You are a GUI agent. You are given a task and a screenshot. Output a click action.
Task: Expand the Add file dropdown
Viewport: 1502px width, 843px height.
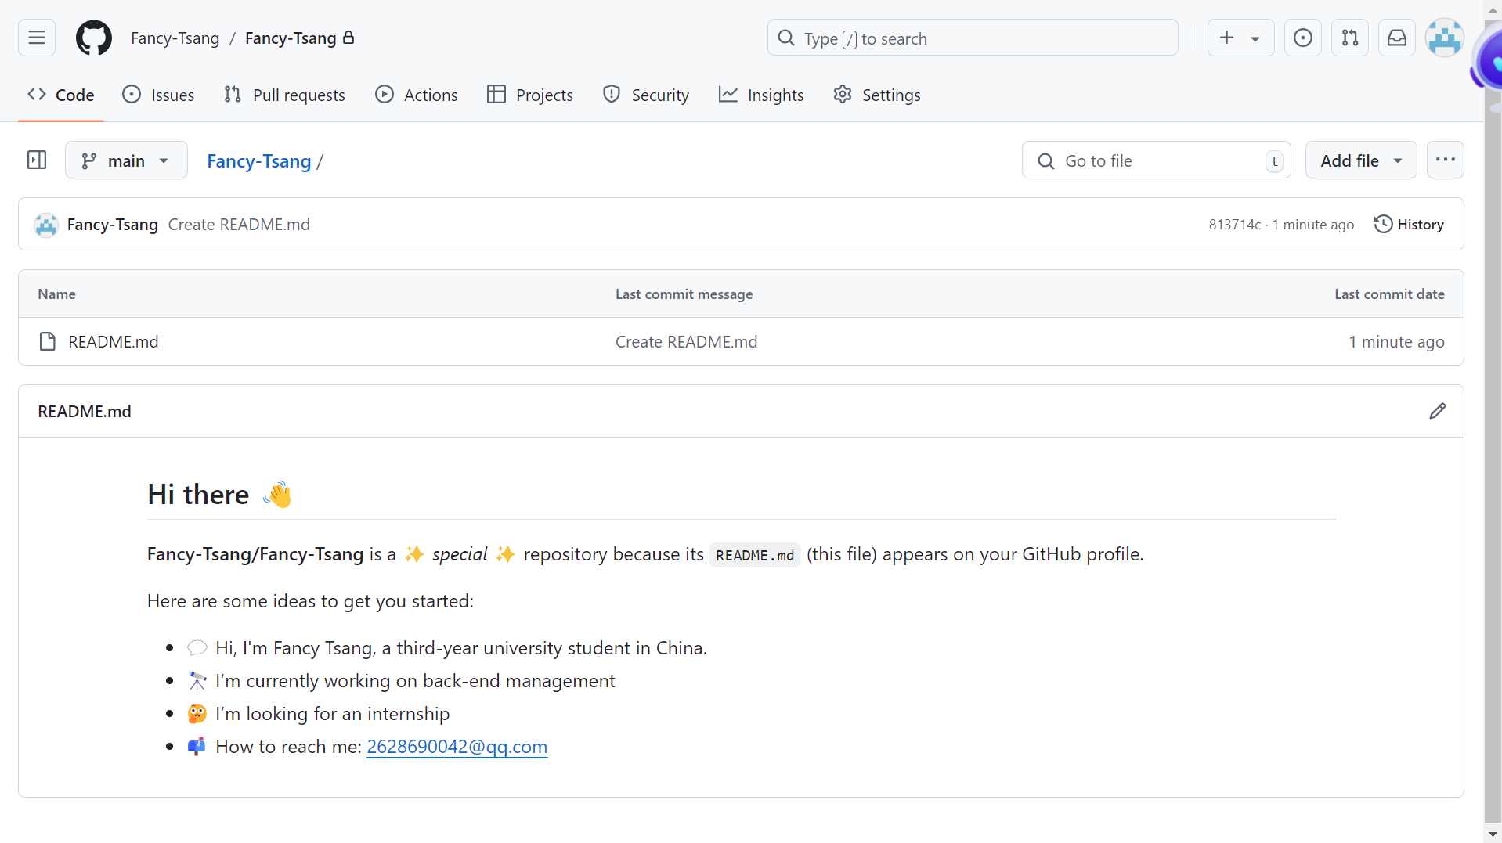[x=1361, y=160]
